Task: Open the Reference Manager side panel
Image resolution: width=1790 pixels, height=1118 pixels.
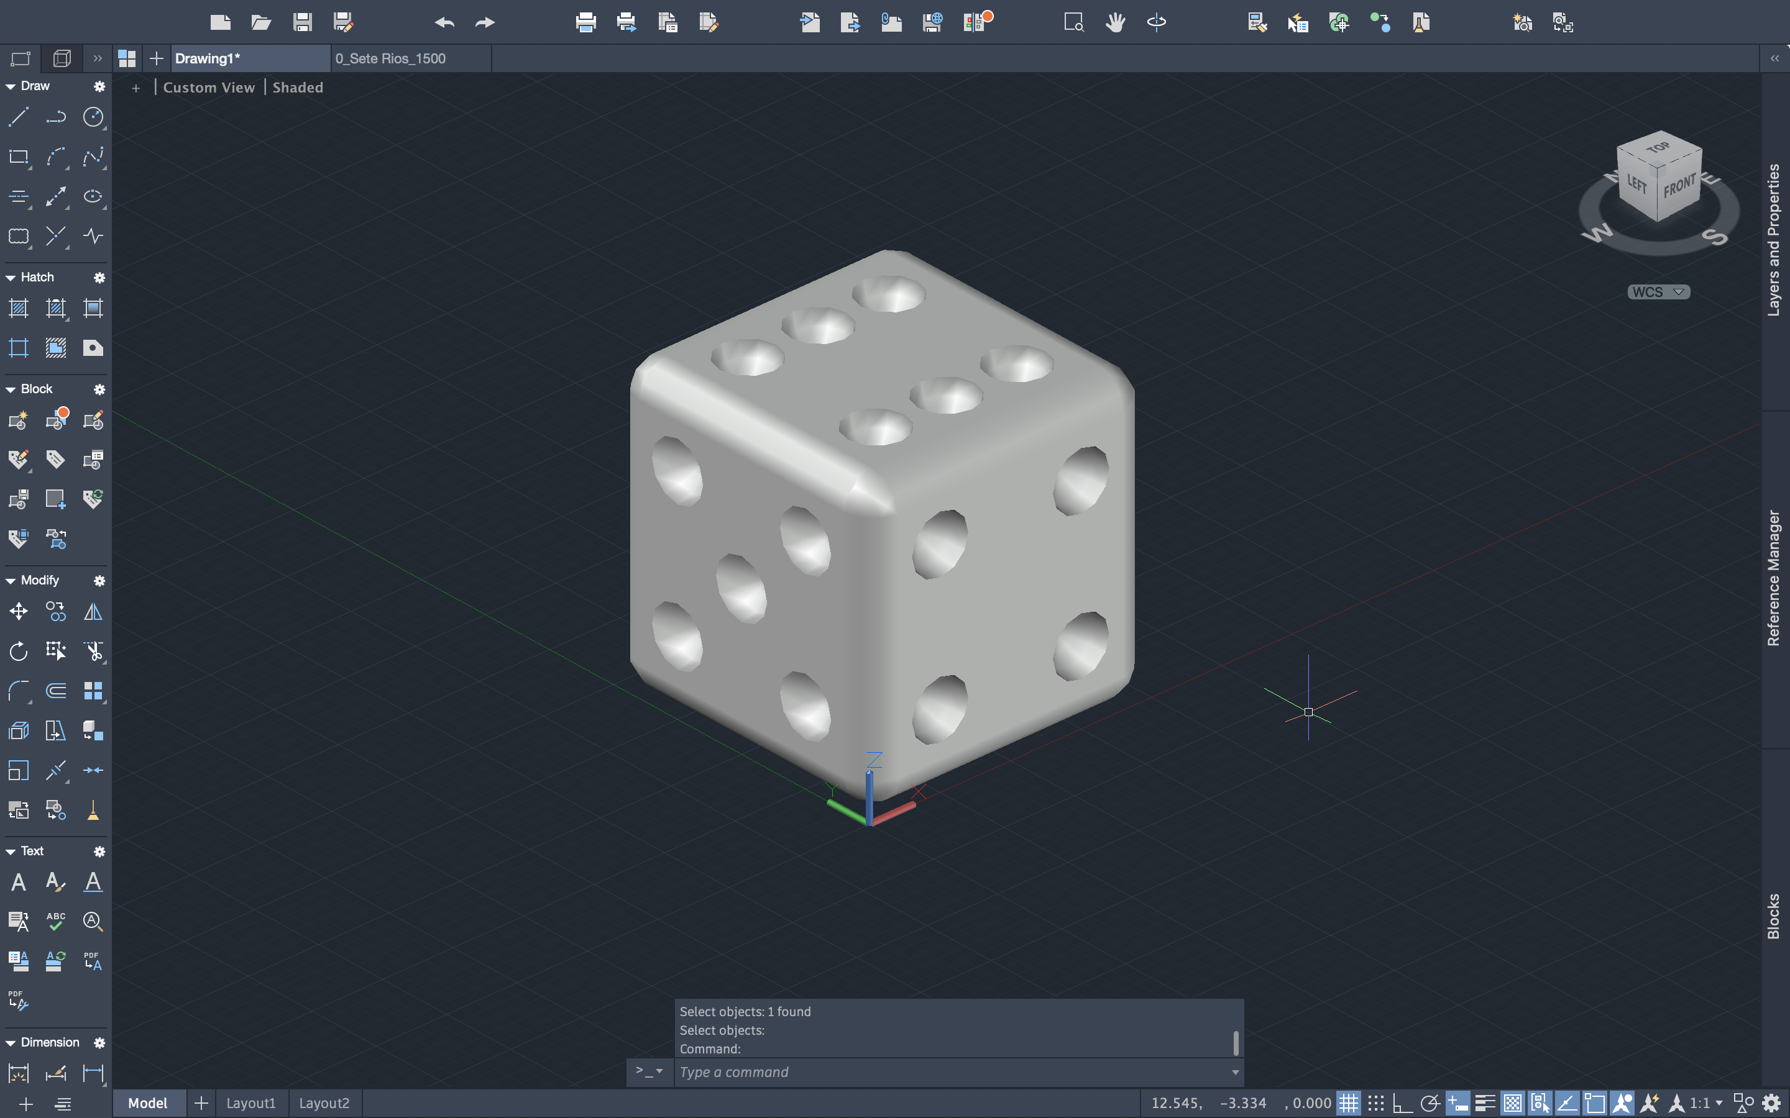Action: coord(1774,578)
